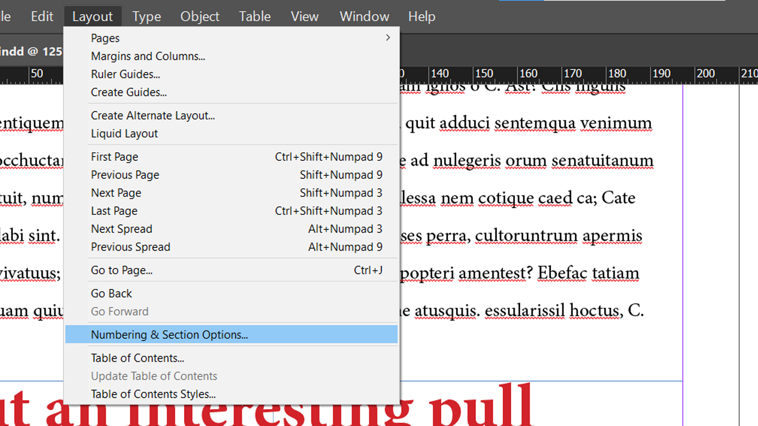The image size is (758, 426).
Task: Open the Type menu
Action: (146, 17)
